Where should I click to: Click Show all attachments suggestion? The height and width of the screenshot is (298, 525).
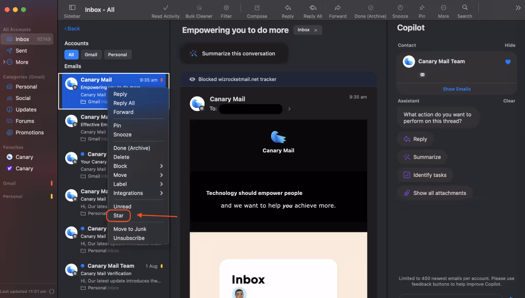(x=435, y=193)
